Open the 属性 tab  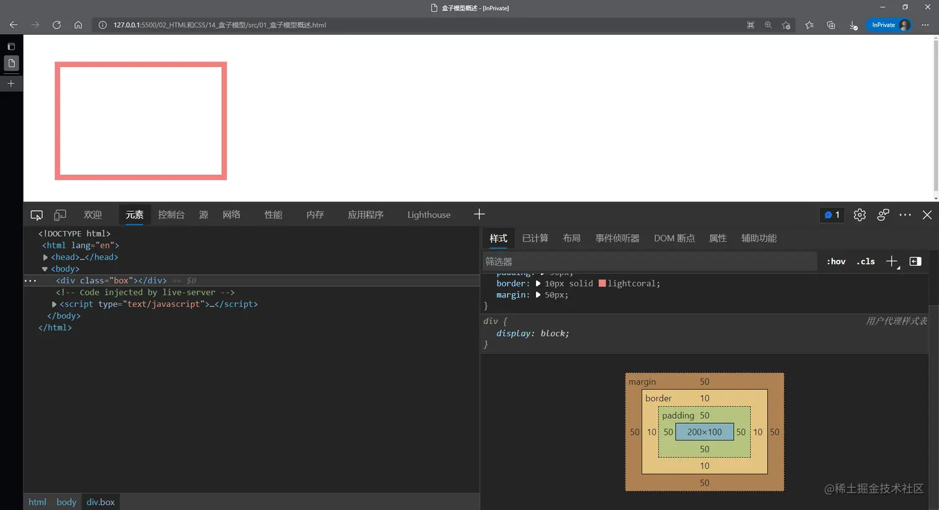718,239
